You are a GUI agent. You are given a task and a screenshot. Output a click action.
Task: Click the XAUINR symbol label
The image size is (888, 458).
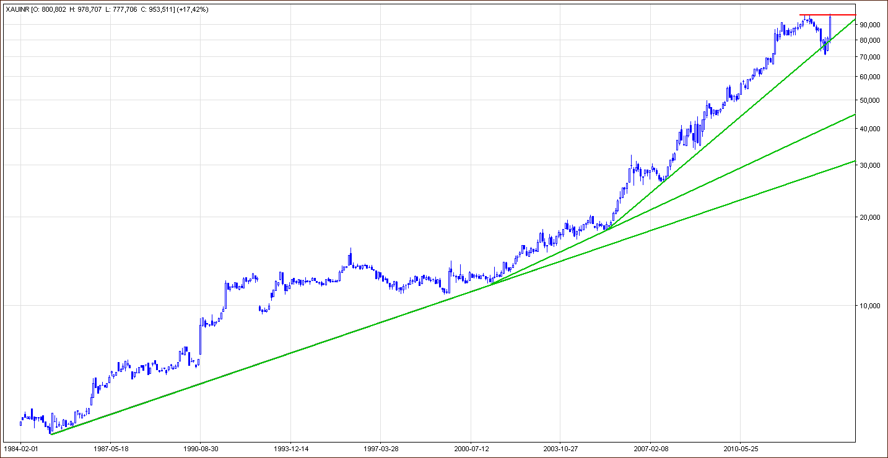pos(16,9)
